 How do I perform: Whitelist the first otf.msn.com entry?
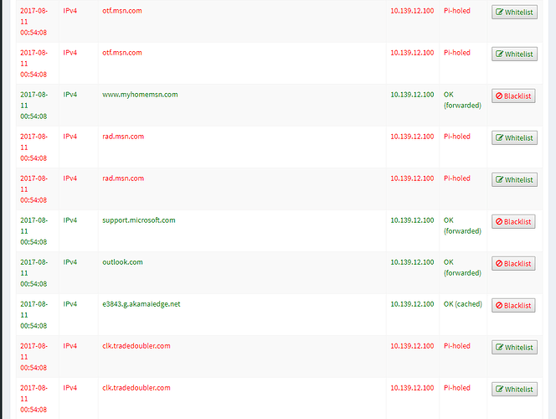pyautogui.click(x=513, y=13)
